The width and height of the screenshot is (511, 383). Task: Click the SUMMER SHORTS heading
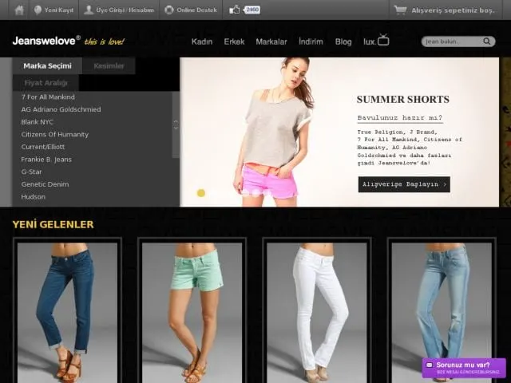tap(402, 99)
